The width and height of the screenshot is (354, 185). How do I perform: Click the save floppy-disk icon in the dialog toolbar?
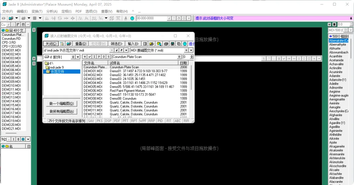pos(172,44)
